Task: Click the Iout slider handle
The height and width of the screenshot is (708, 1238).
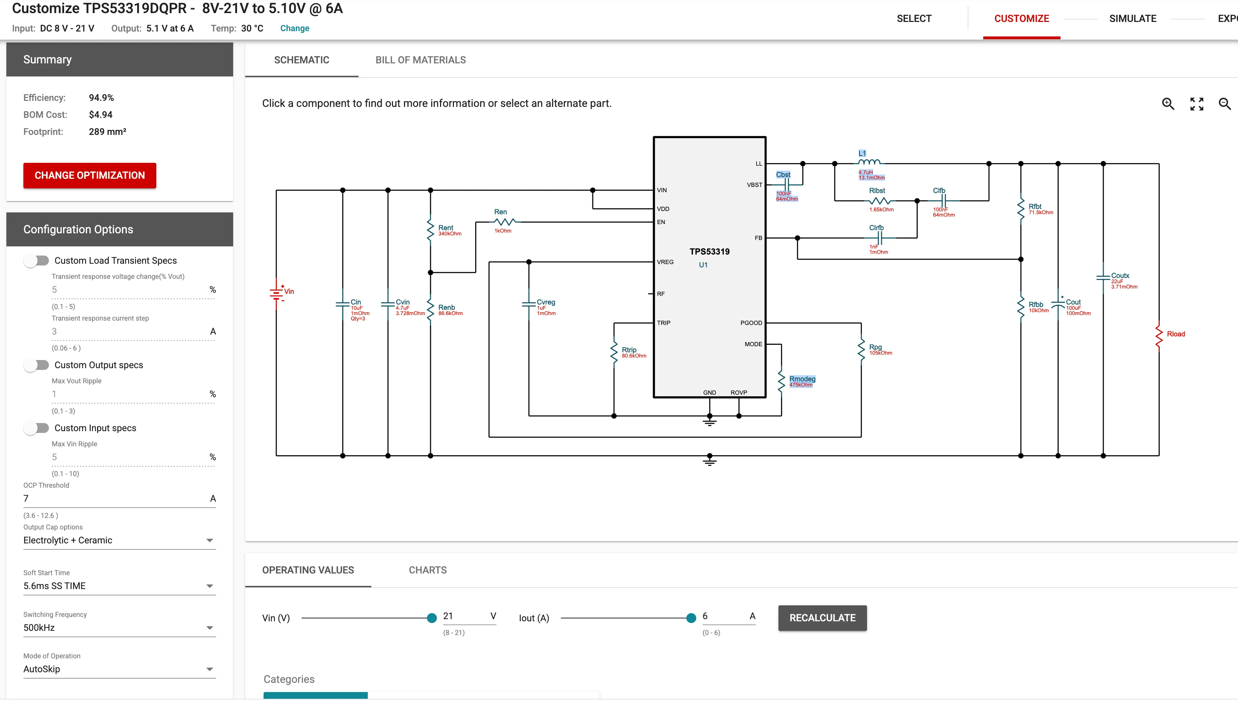Action: (x=691, y=618)
